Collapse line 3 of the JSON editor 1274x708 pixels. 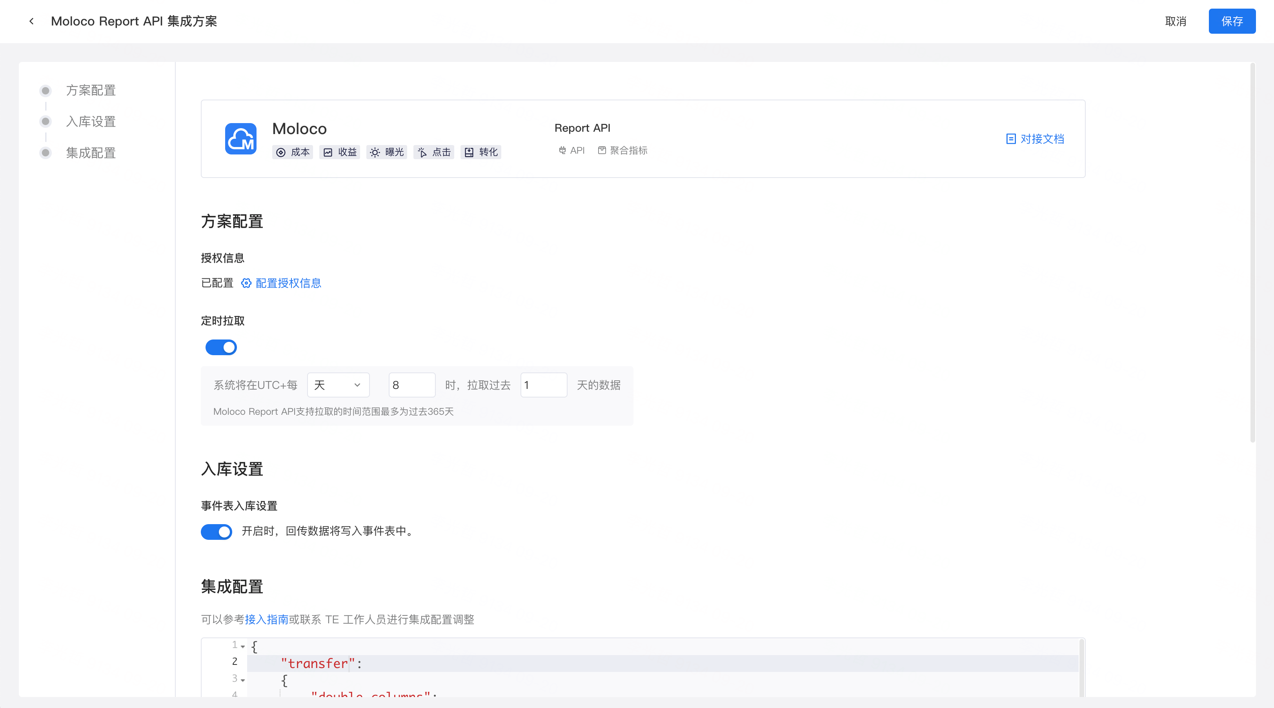[x=243, y=680]
